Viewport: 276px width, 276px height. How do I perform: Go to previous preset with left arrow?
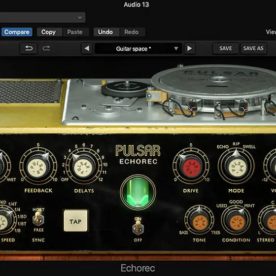[87, 48]
